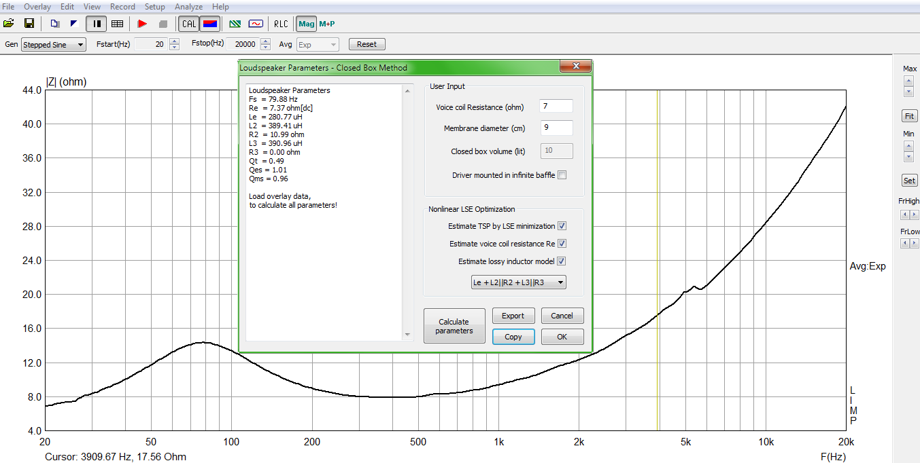Increase Fstop with the up arrow
920x463 pixels.
pyautogui.click(x=265, y=41)
